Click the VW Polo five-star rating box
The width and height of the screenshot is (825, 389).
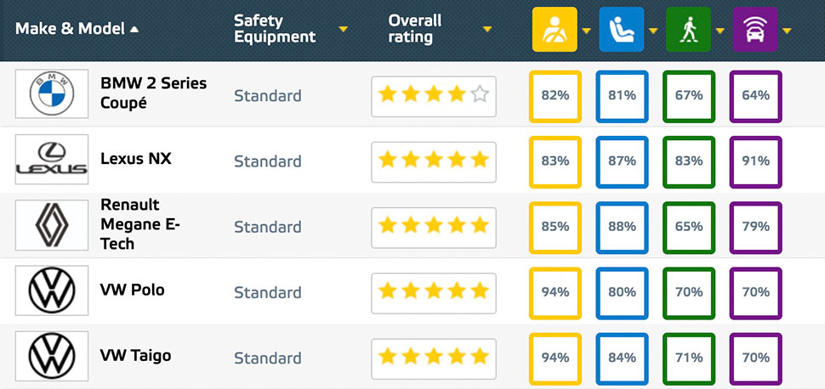pos(434,291)
